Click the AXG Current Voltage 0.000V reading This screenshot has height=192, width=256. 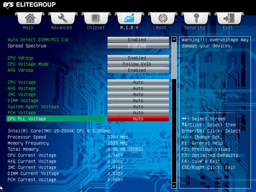pos(115,161)
